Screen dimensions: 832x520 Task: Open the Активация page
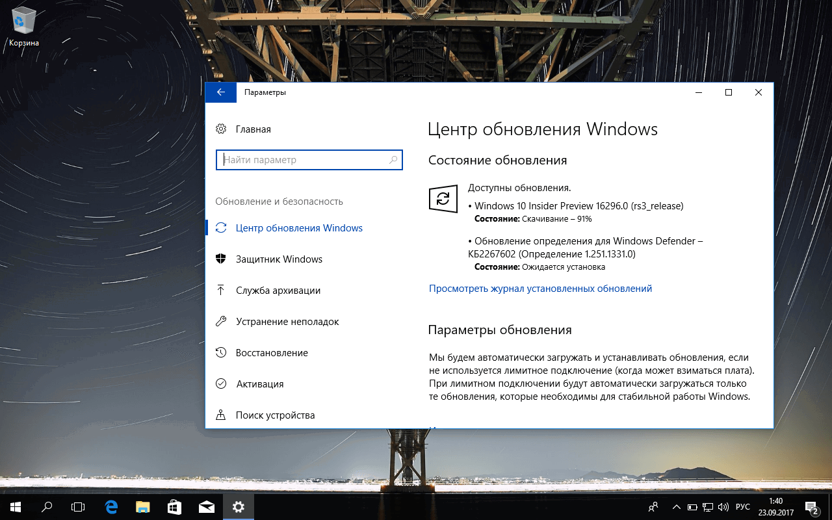coord(259,383)
